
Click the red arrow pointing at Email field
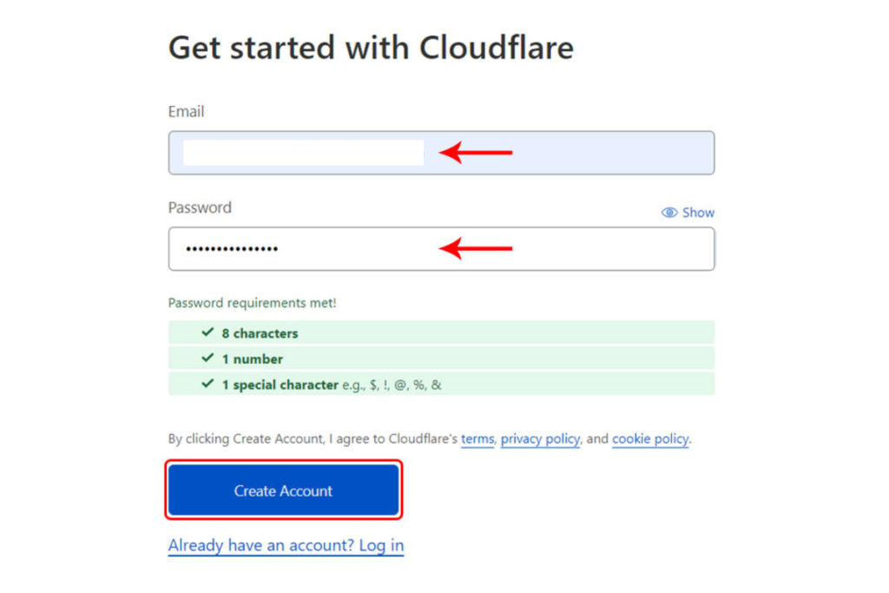[475, 153]
